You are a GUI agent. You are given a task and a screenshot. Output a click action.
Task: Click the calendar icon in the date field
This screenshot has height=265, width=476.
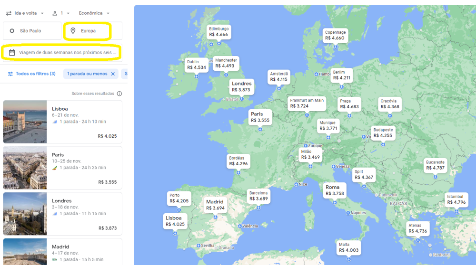coord(12,53)
